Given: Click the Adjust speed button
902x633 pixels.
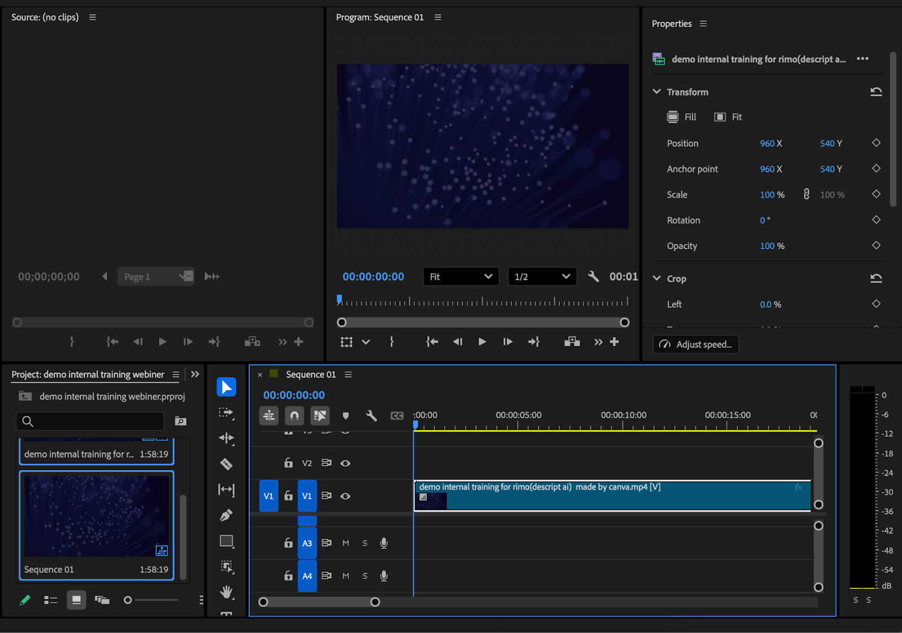Looking at the screenshot, I should 696,344.
